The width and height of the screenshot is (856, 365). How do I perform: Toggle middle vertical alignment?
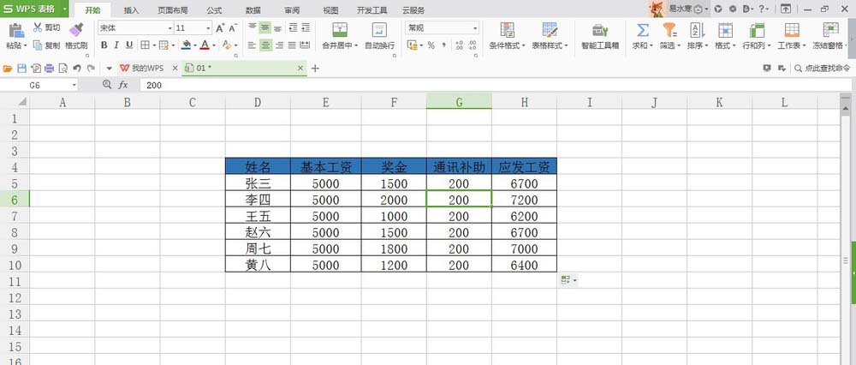coord(265,27)
